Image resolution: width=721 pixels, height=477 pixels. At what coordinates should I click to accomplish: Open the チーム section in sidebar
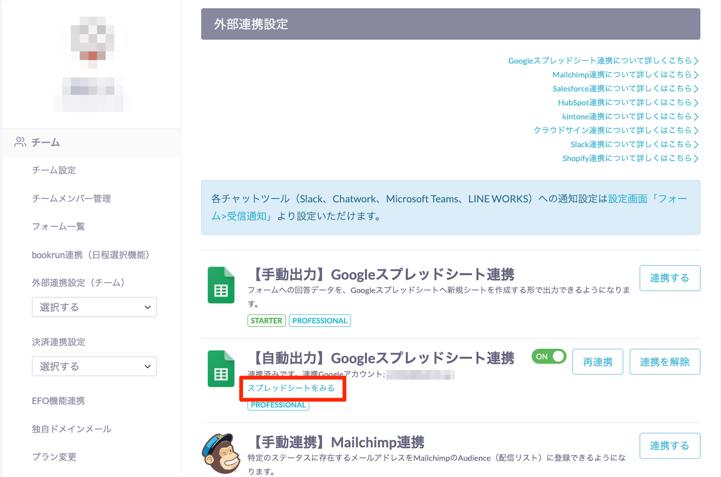pos(90,143)
